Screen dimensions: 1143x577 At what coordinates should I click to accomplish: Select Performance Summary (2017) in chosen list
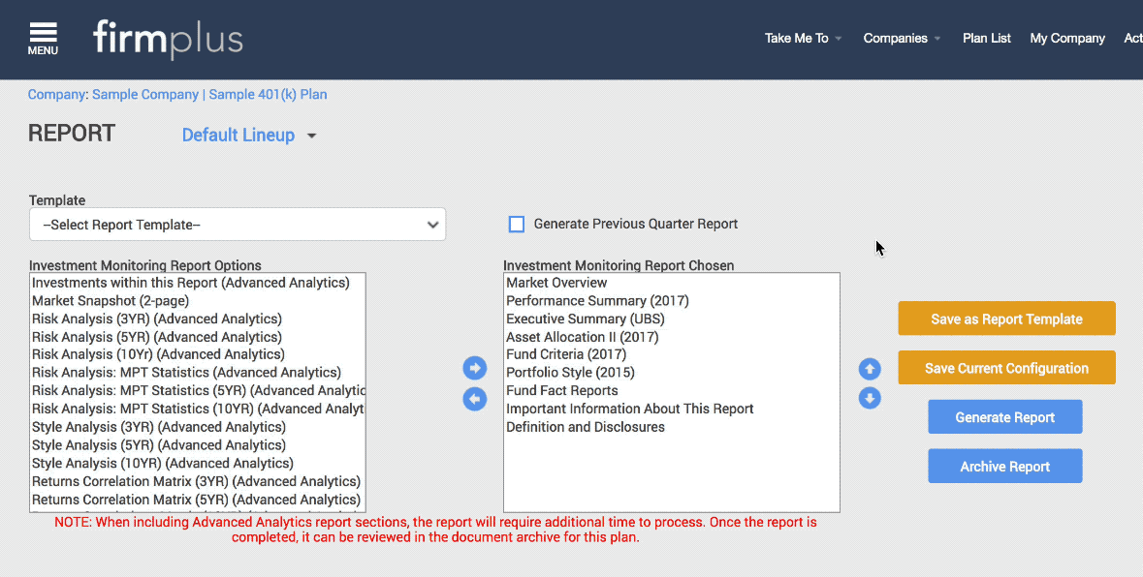pos(672,300)
